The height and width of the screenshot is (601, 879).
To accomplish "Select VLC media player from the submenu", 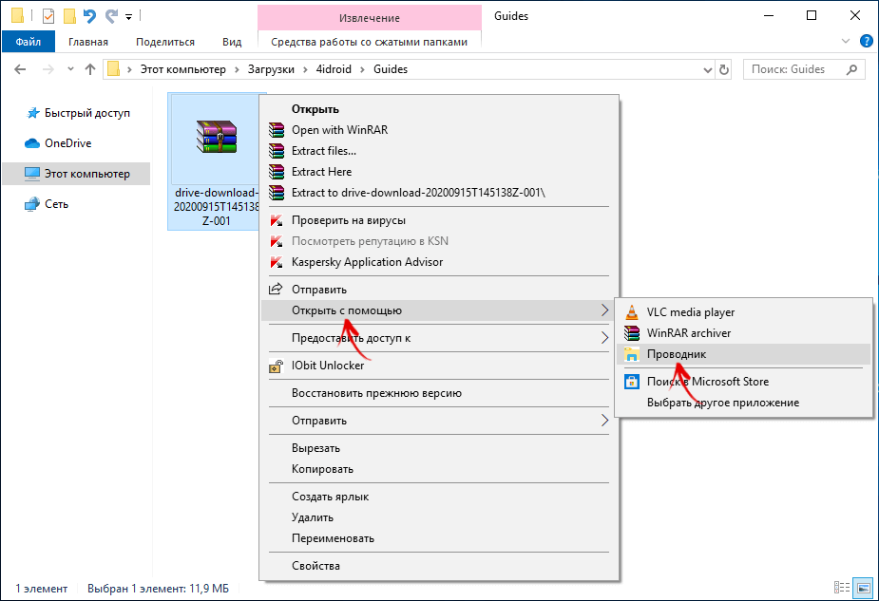I will pos(690,312).
